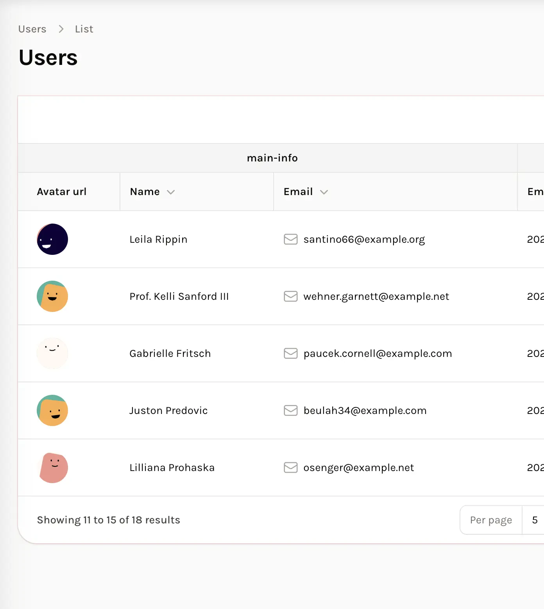The image size is (544, 609).
Task: Click the Avatar url column header
Action: tap(62, 192)
